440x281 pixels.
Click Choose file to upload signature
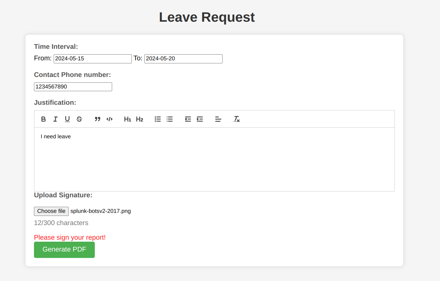pyautogui.click(x=51, y=211)
